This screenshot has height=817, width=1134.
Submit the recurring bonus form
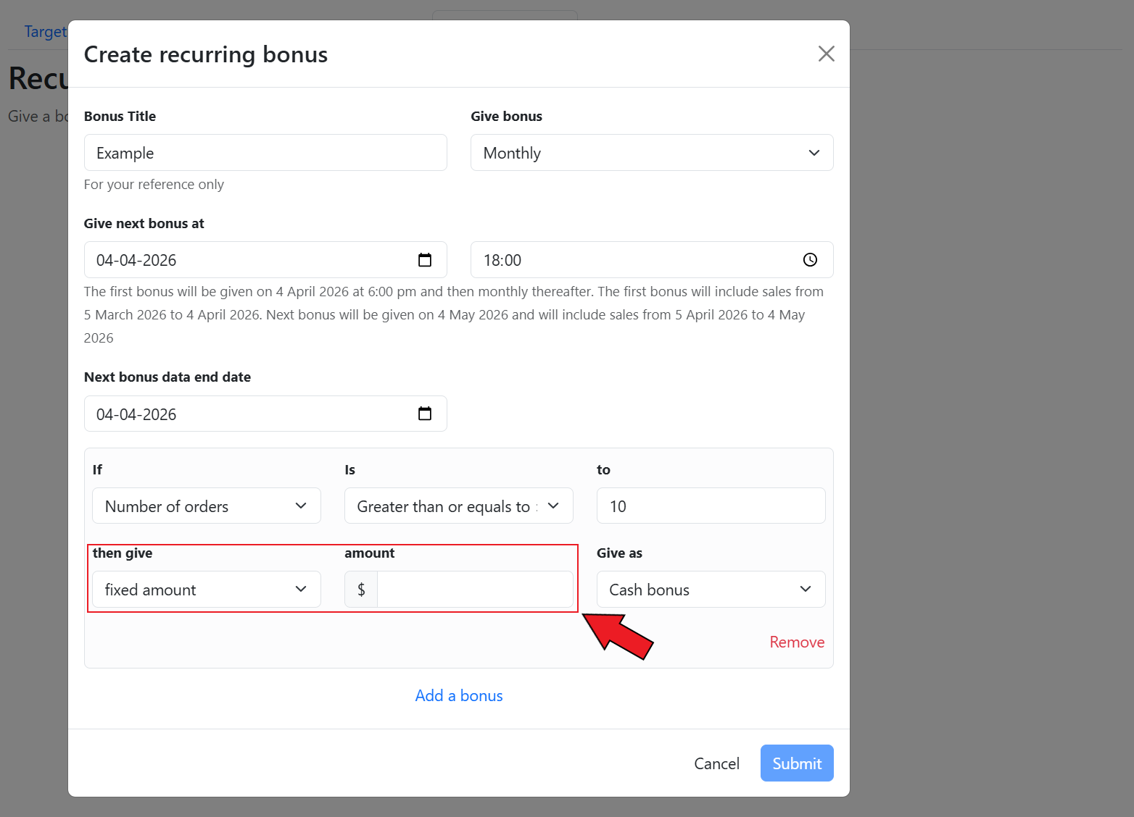coord(796,763)
